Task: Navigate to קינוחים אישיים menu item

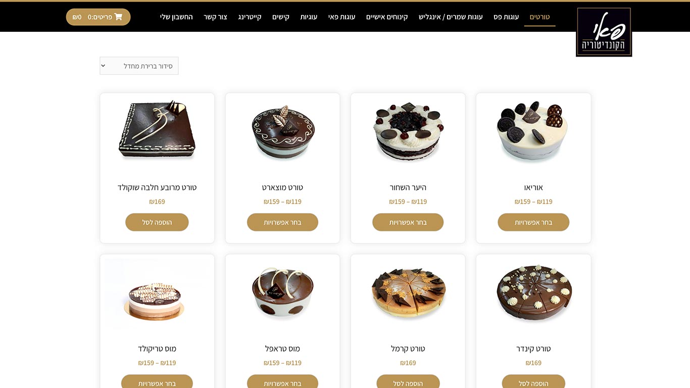Action: [387, 17]
